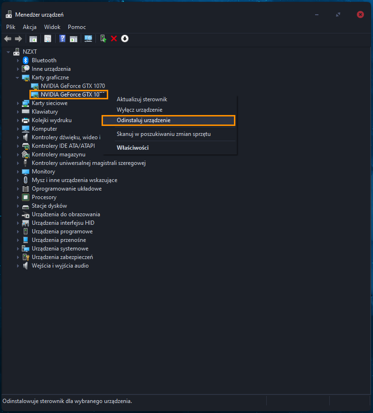
Task: Click the Bluetooth category icon
Action: 26,60
